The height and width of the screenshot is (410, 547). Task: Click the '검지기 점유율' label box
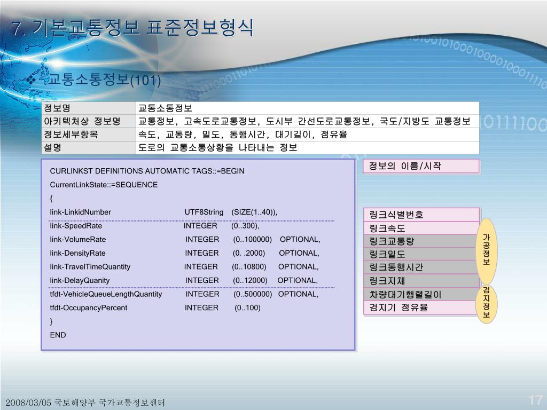tap(421, 307)
